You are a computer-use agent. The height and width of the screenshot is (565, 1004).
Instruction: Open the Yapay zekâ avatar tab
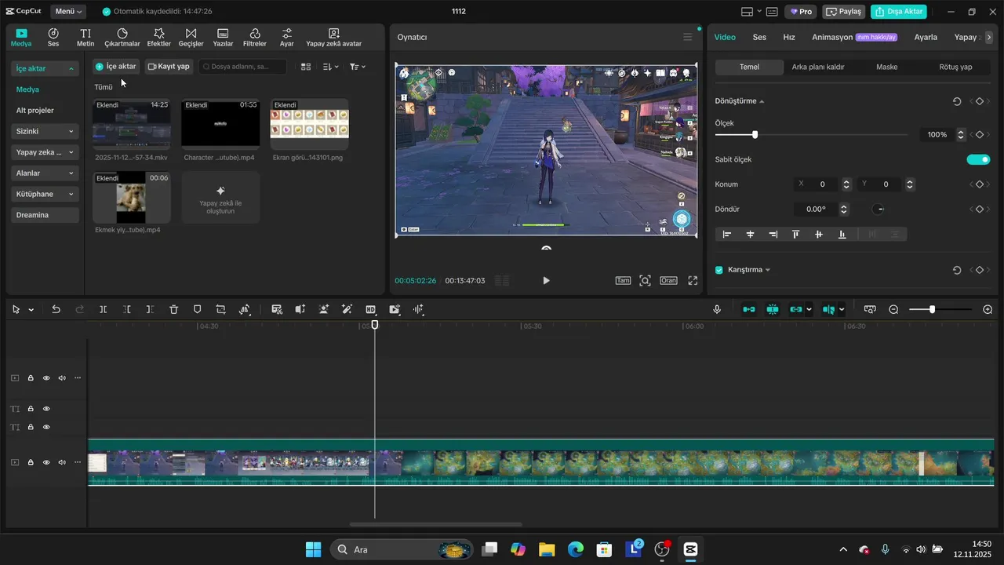pyautogui.click(x=334, y=38)
